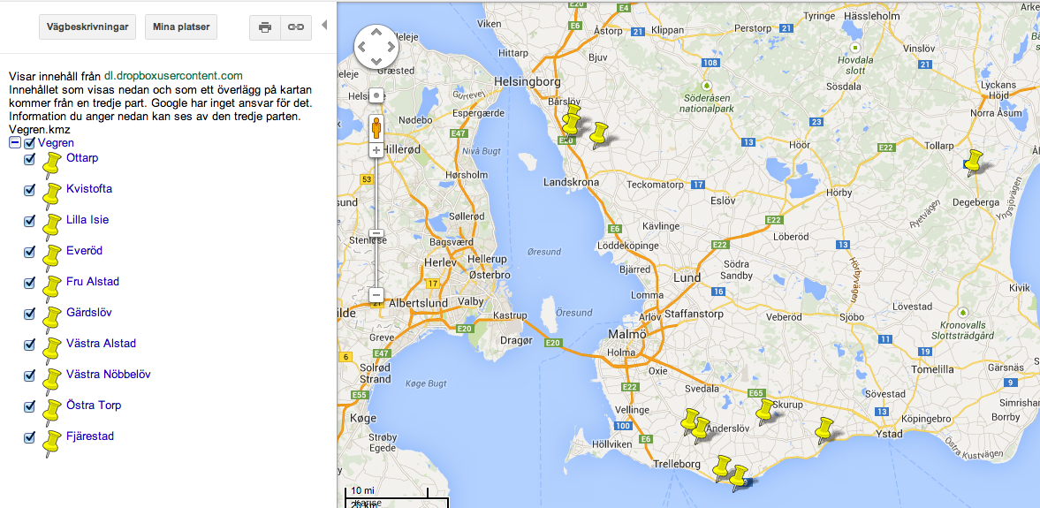Viewport: 1040px width, 508px height.
Task: Open the Gärdslöv place link
Action: coord(89,313)
